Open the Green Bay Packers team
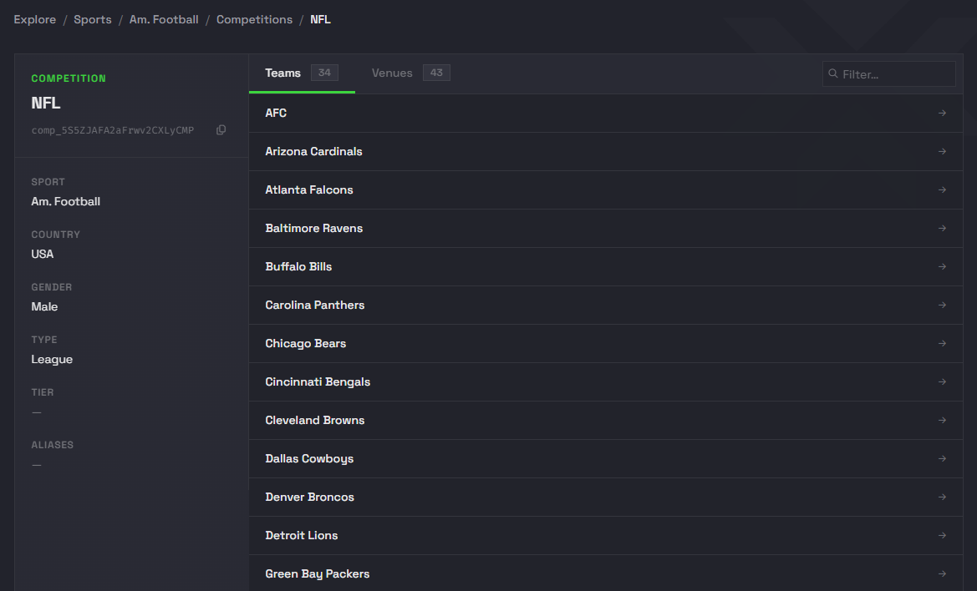The image size is (977, 591). [606, 573]
